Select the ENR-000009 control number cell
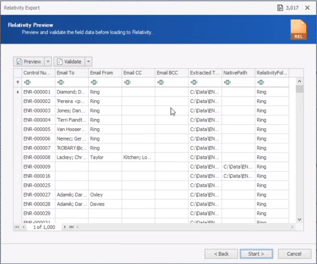This screenshot has height=264, width=317. [39, 167]
